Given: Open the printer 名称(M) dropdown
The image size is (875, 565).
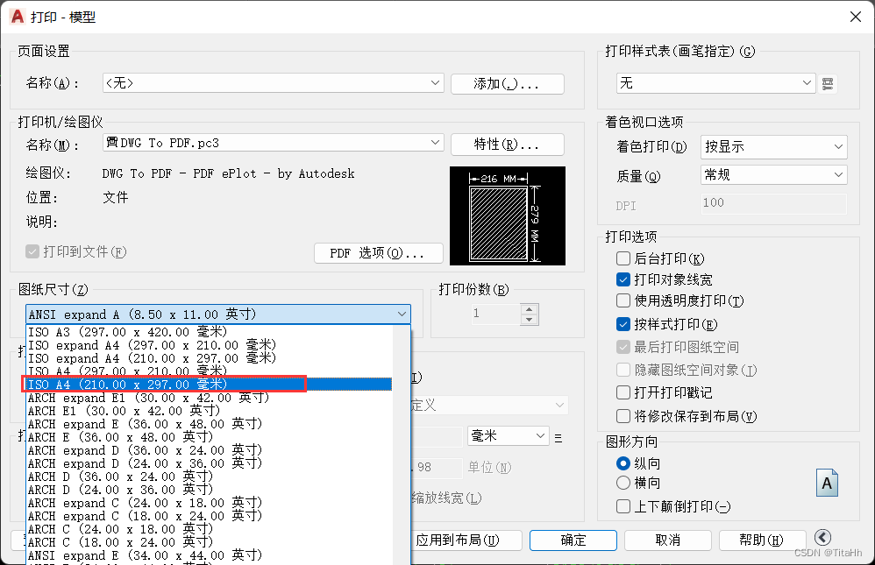Looking at the screenshot, I should (x=274, y=144).
